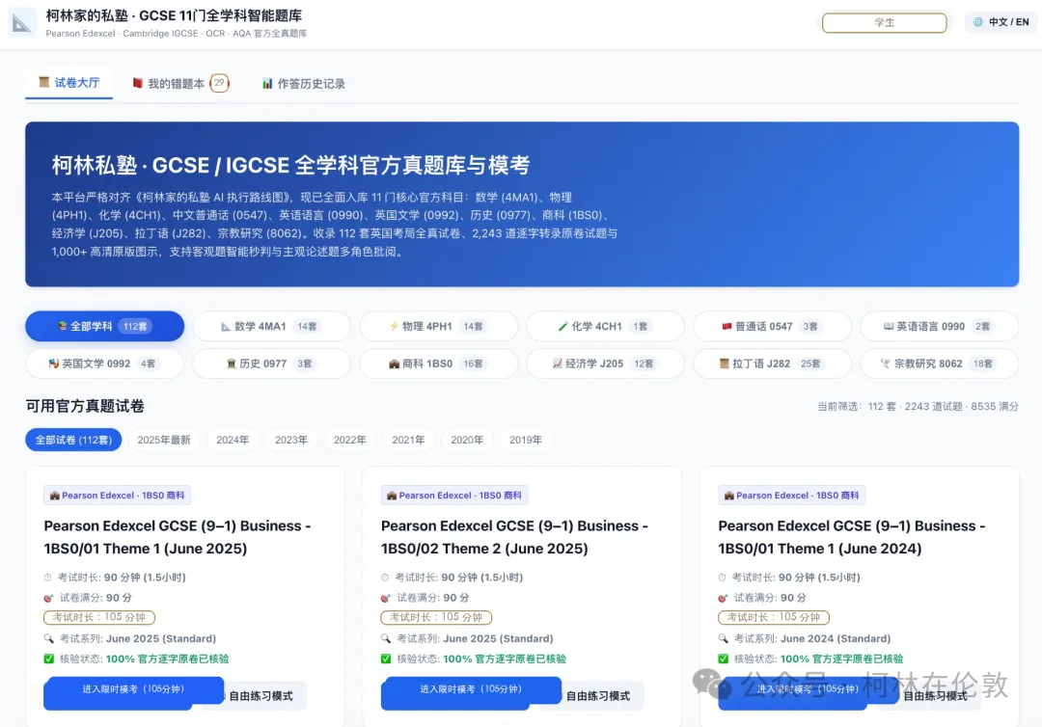
Task: Filter by 英国文学 0992 subject
Action: (104, 363)
